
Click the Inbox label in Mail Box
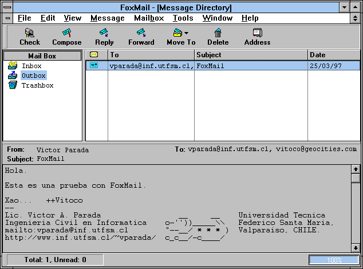point(31,66)
